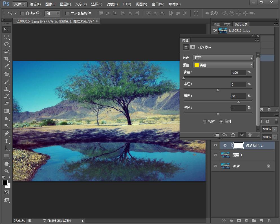The image size is (280, 224).
Task: Select the Crop tool
Action: (x=6, y=59)
